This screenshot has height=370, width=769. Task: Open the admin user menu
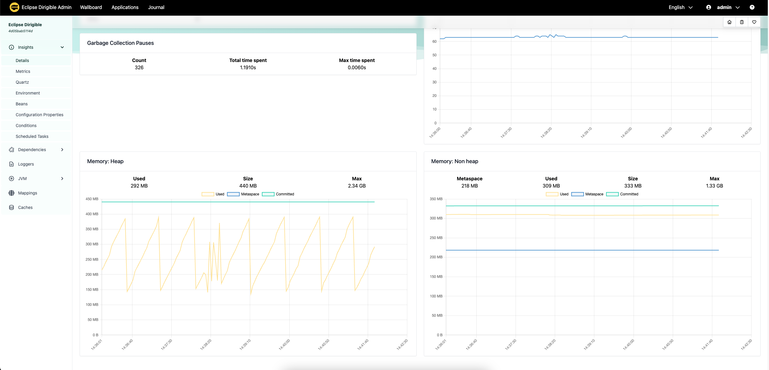click(x=724, y=7)
